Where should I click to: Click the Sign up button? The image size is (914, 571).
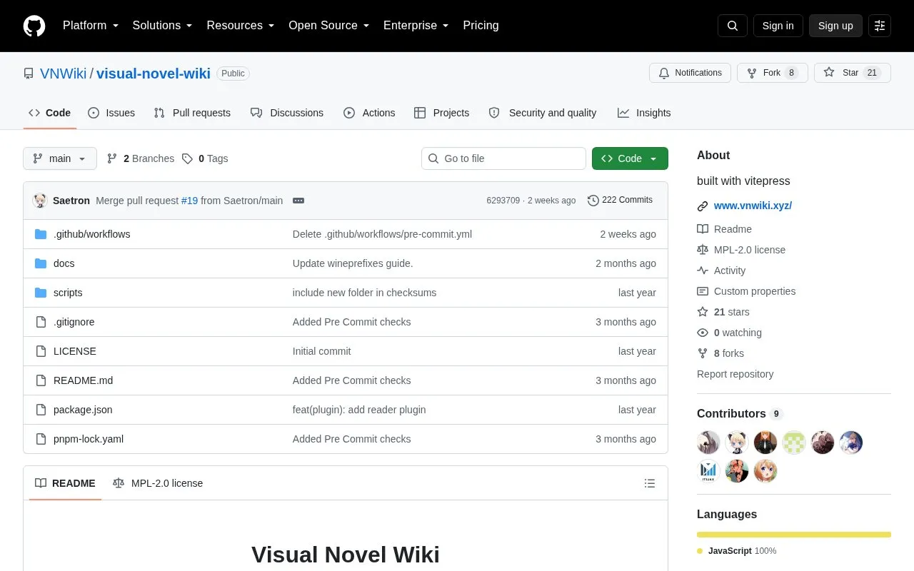pos(835,26)
